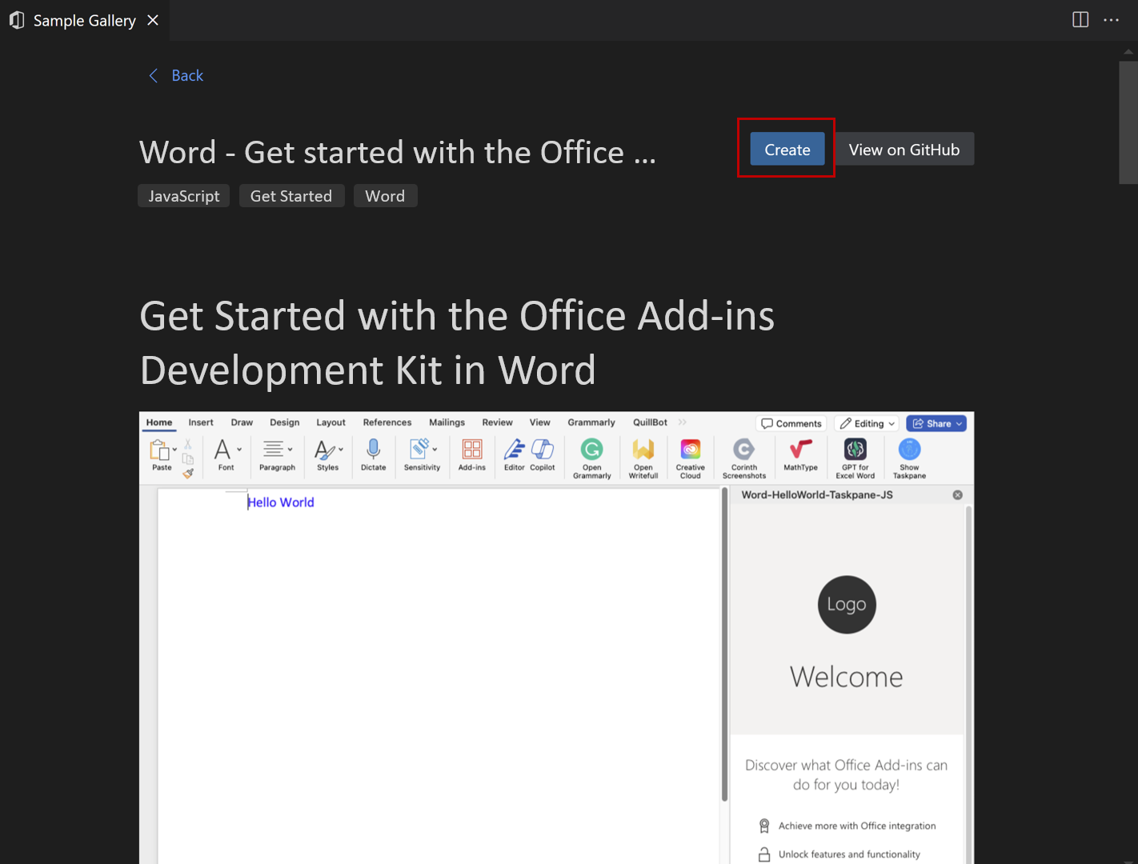Select the Draw ribbon tab
The image size is (1138, 864).
[x=242, y=422]
